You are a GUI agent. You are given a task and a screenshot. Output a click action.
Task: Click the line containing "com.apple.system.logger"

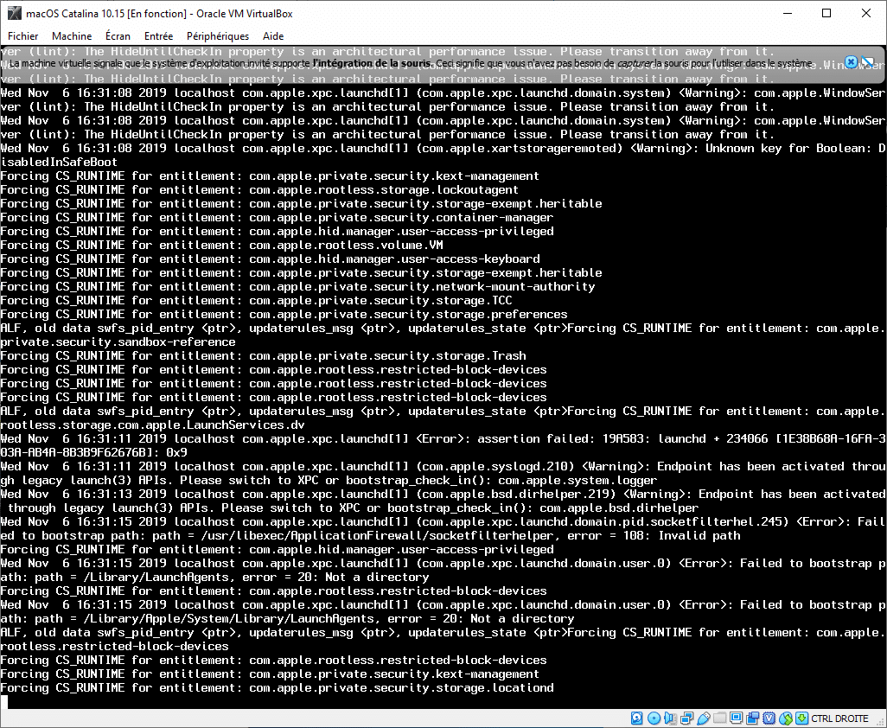point(329,480)
